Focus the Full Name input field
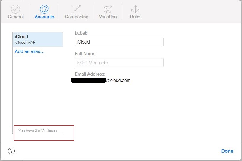Viewport: 242px width, 161px height. coord(119,63)
